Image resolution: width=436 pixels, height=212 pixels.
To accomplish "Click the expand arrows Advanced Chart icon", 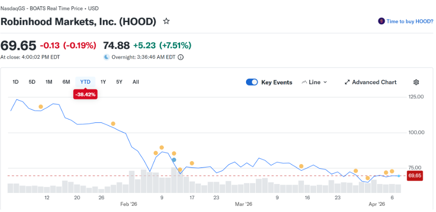I will coord(347,82).
